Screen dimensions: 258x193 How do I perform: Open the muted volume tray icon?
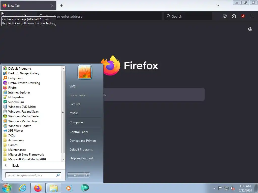click(233, 188)
